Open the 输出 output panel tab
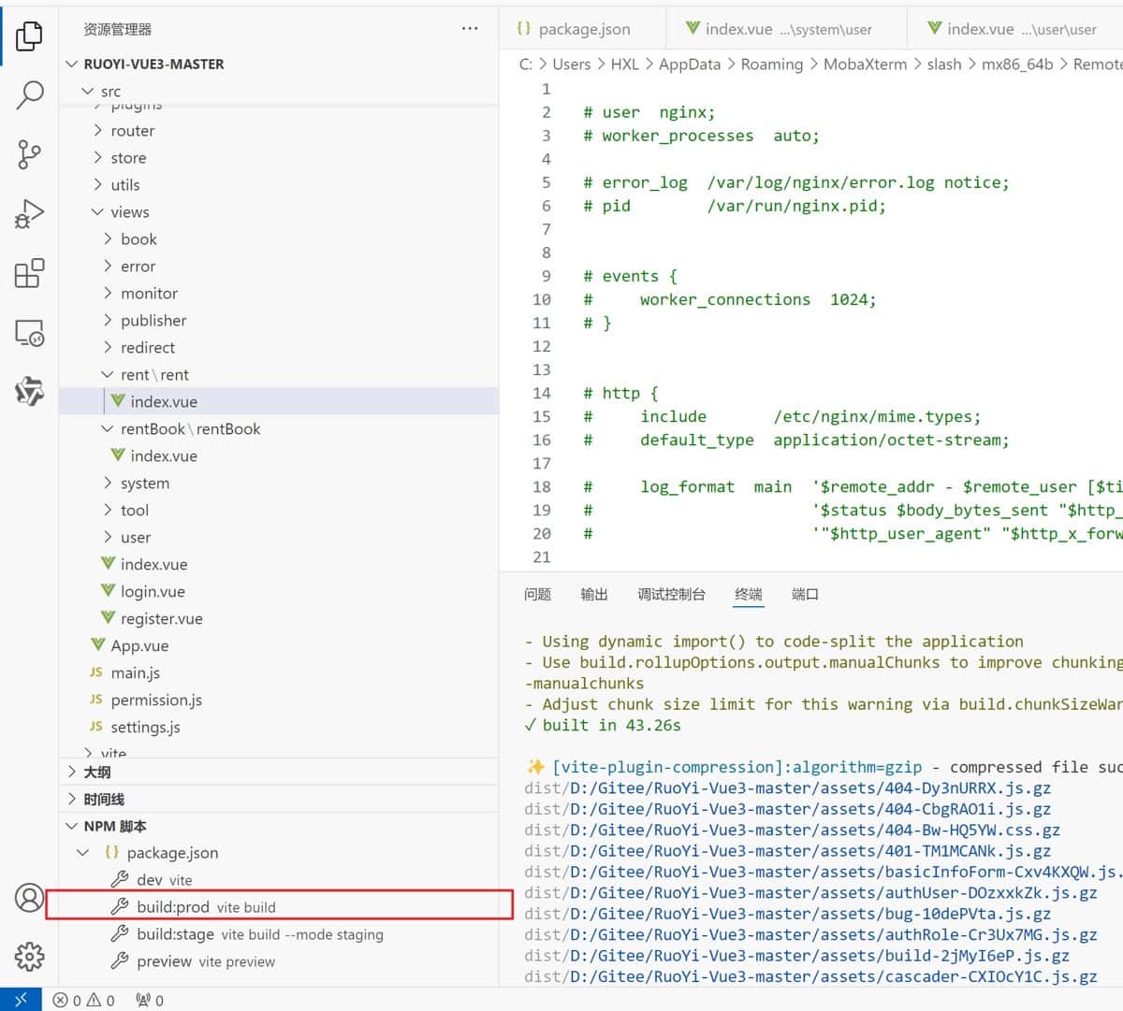This screenshot has height=1011, width=1123. (x=593, y=594)
